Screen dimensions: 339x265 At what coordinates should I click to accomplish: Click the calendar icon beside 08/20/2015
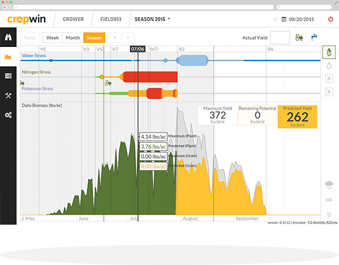(x=284, y=20)
